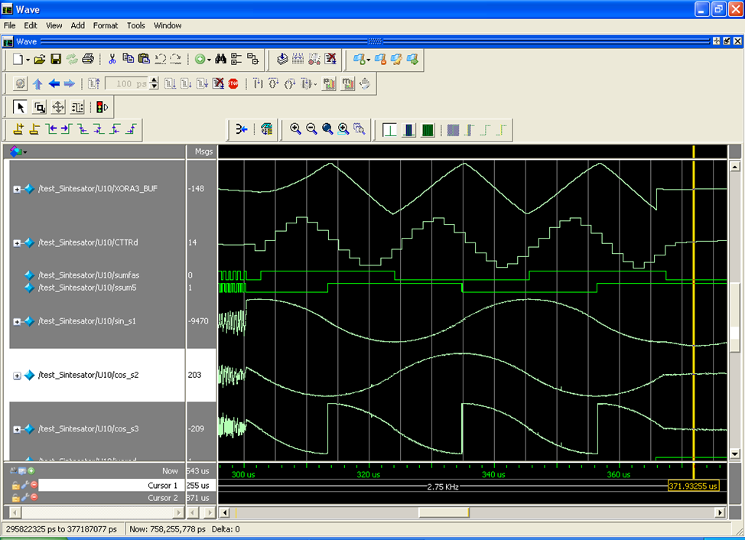The image size is (745, 540).
Task: Cut selection with the scissors icon
Action: click(112, 59)
